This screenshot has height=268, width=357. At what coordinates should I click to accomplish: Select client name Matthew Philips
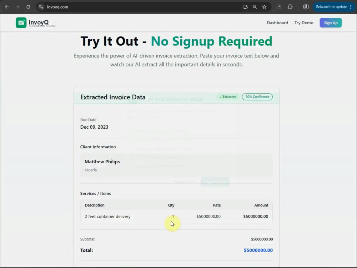tap(102, 162)
